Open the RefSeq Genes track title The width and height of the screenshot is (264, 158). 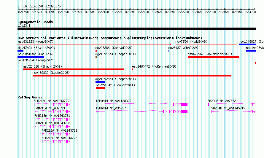tap(30, 97)
